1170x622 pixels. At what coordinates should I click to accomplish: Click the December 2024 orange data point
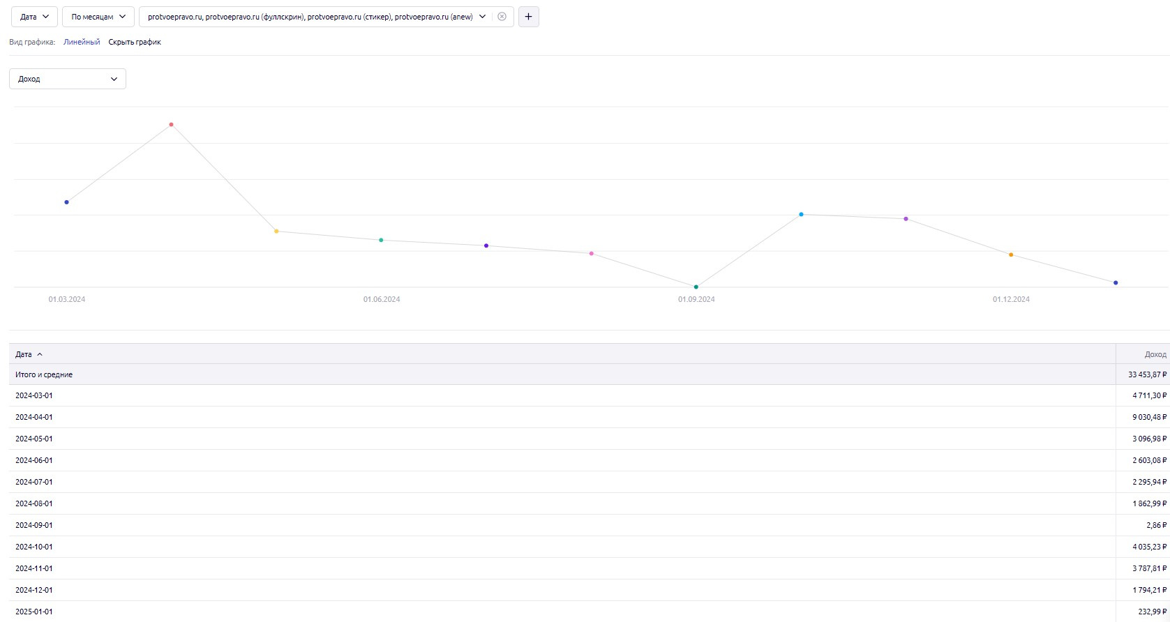pos(1011,255)
